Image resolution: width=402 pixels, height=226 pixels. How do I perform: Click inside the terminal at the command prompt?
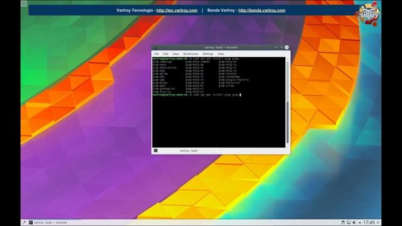click(240, 95)
